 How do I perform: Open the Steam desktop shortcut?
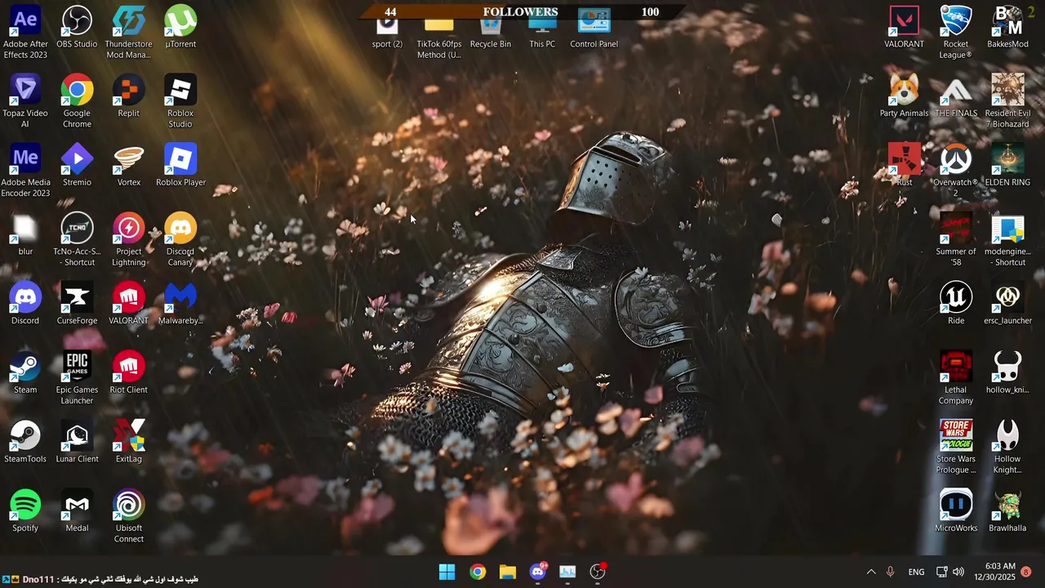coord(25,374)
